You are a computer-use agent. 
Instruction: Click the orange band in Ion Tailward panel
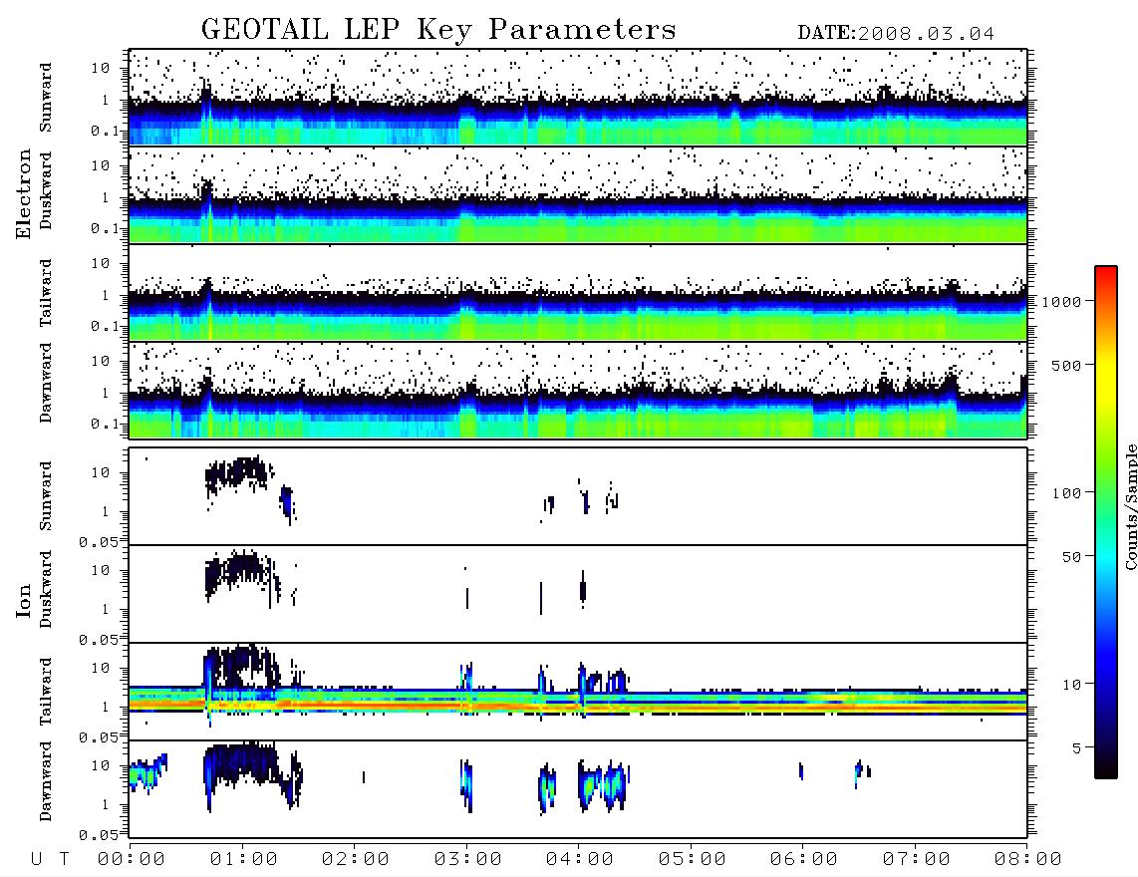click(578, 705)
